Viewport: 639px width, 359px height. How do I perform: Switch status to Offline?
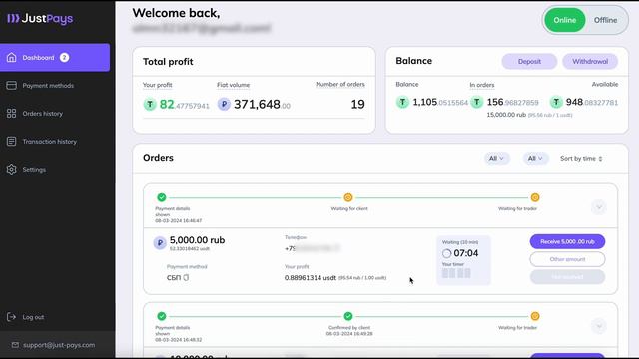pos(605,20)
